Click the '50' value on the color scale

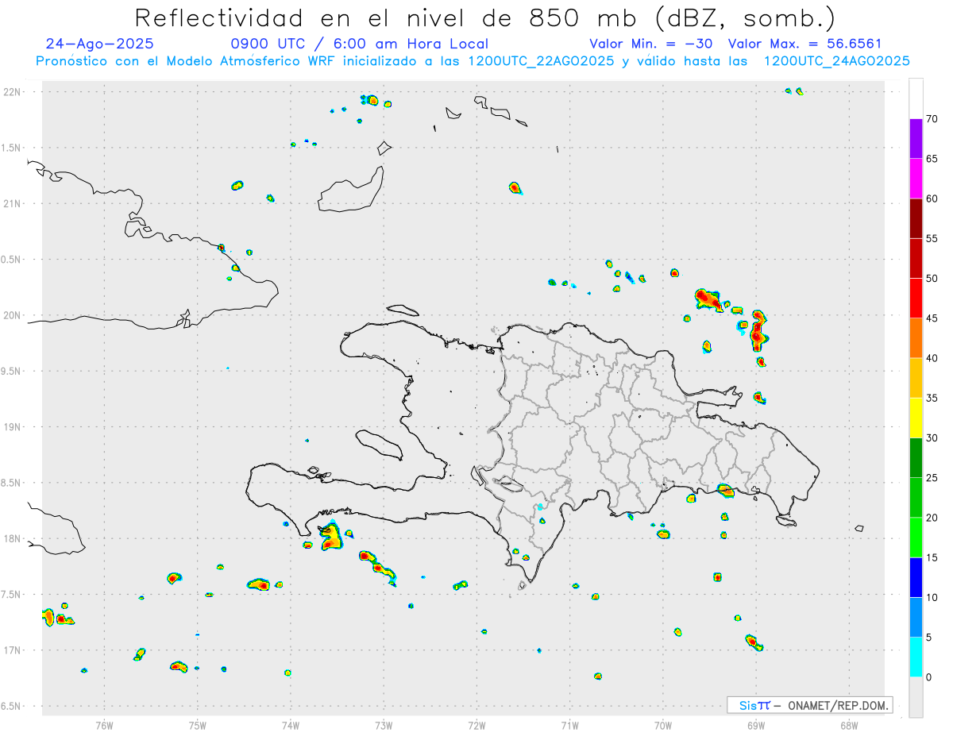(932, 279)
